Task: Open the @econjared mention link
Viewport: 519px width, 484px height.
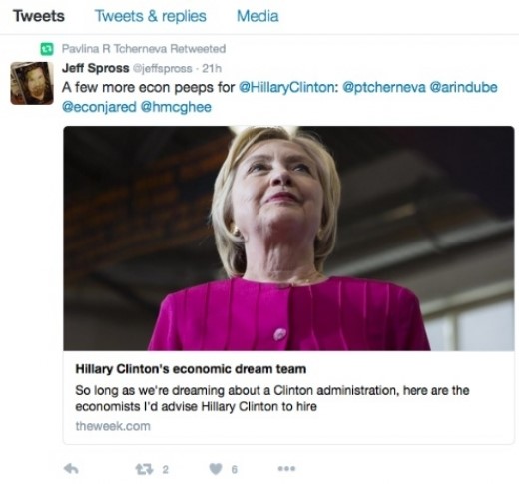Action: pyautogui.click(x=99, y=107)
